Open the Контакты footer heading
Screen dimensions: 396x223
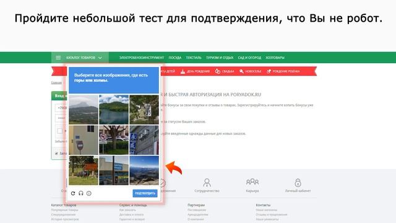(x=263, y=205)
